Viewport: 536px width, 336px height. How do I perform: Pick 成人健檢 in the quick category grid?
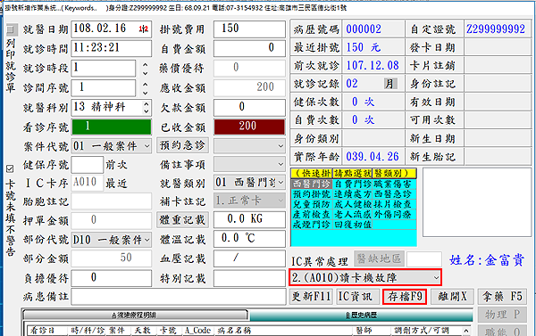353,204
